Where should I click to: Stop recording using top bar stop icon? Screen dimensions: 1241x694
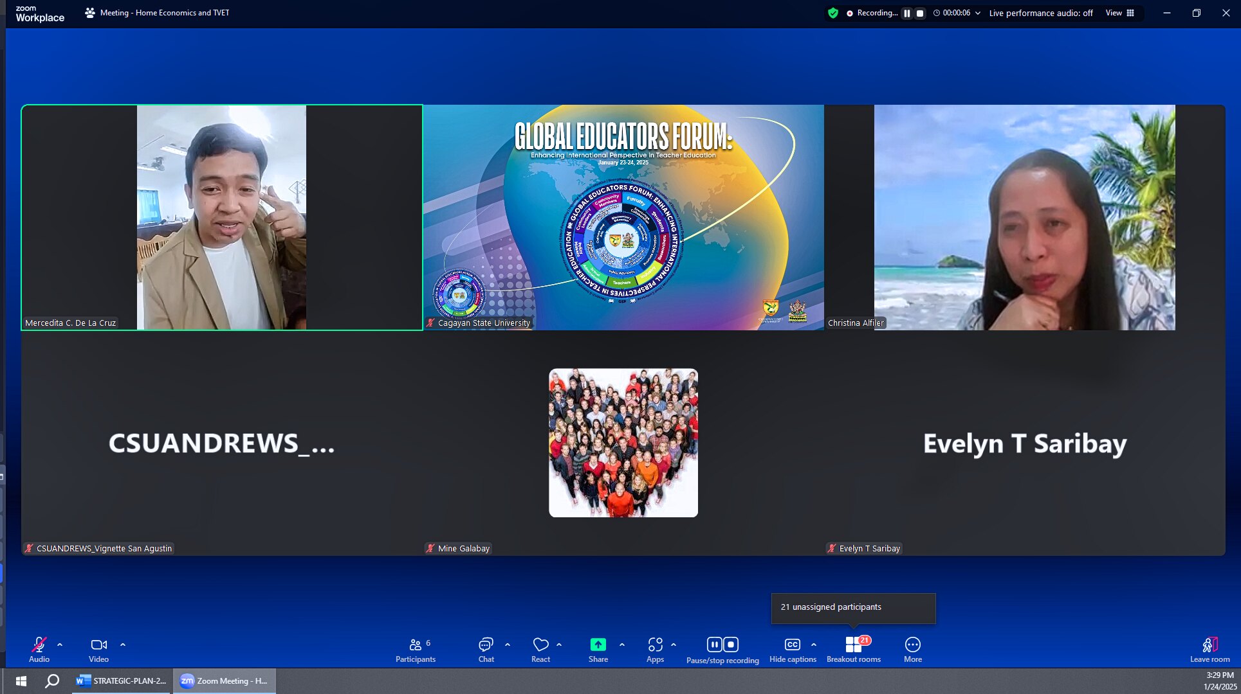[x=920, y=13]
